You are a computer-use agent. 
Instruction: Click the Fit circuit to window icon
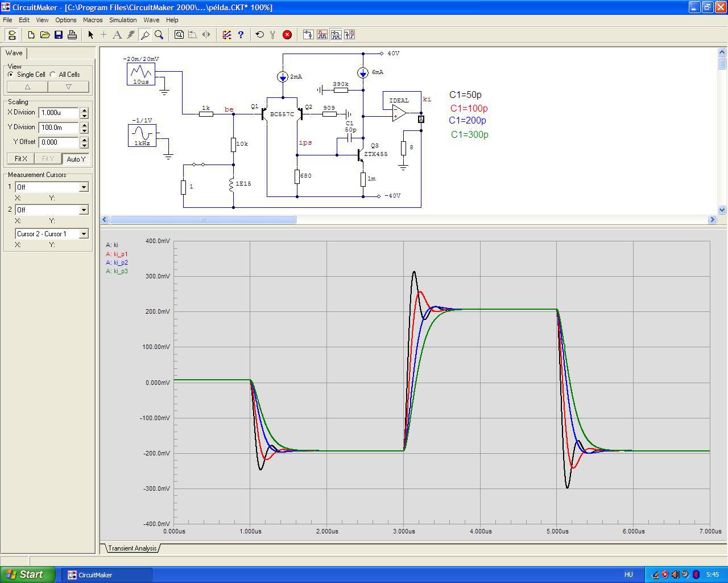179,35
